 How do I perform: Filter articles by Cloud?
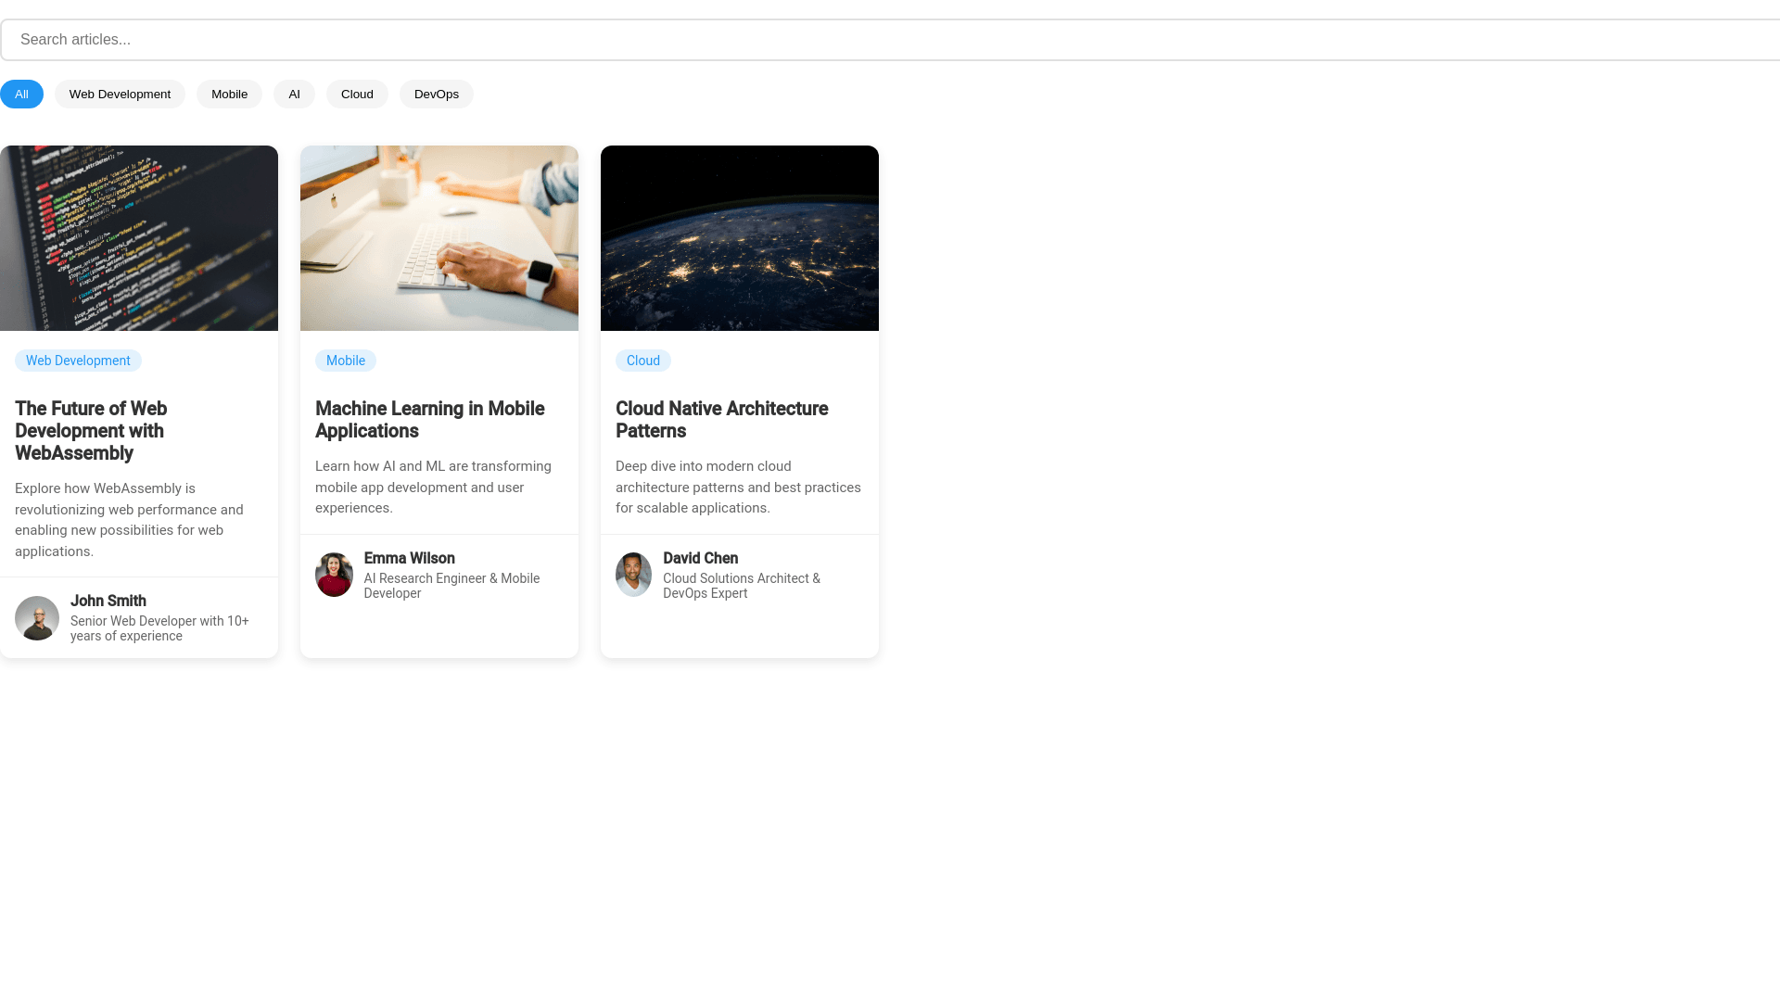(x=357, y=95)
